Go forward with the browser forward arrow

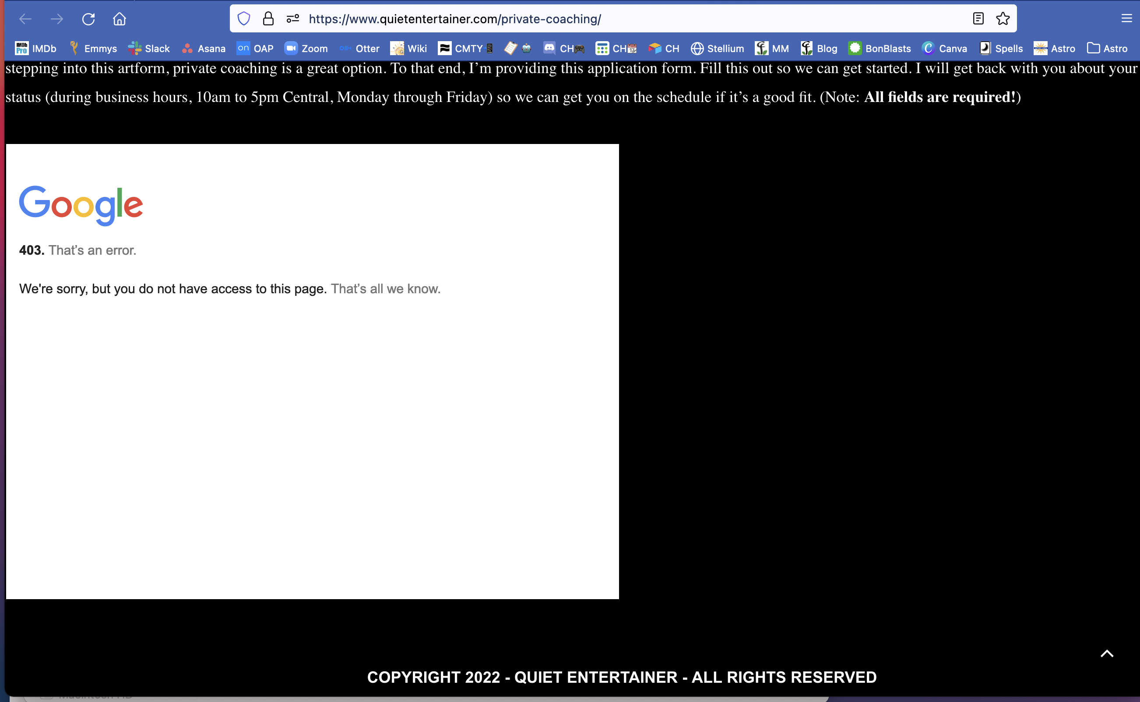56,19
